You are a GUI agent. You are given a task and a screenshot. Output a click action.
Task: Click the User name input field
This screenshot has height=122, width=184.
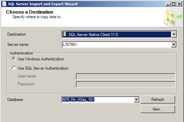[x=126, y=76]
